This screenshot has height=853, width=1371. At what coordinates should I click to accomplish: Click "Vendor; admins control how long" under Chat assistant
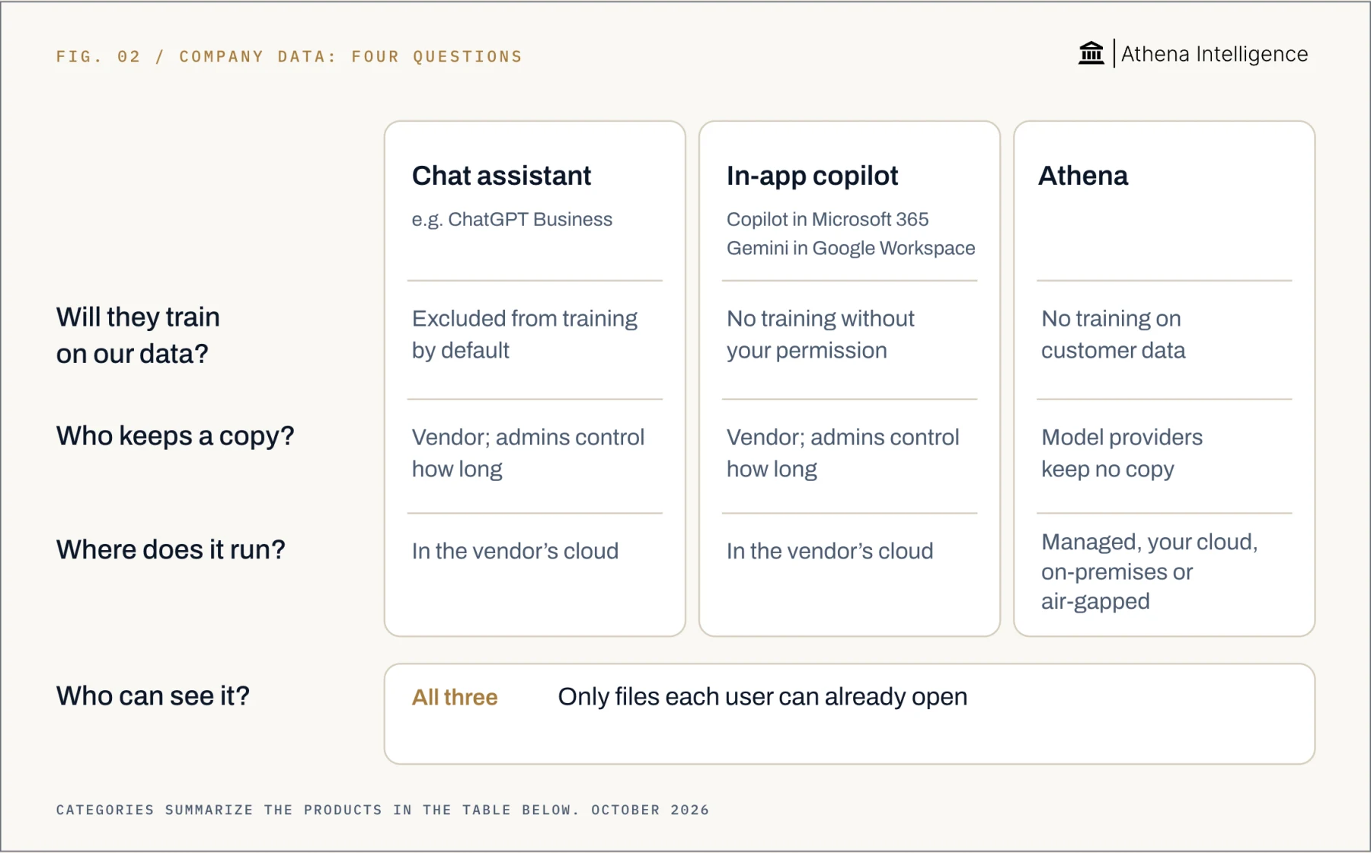tap(528, 453)
